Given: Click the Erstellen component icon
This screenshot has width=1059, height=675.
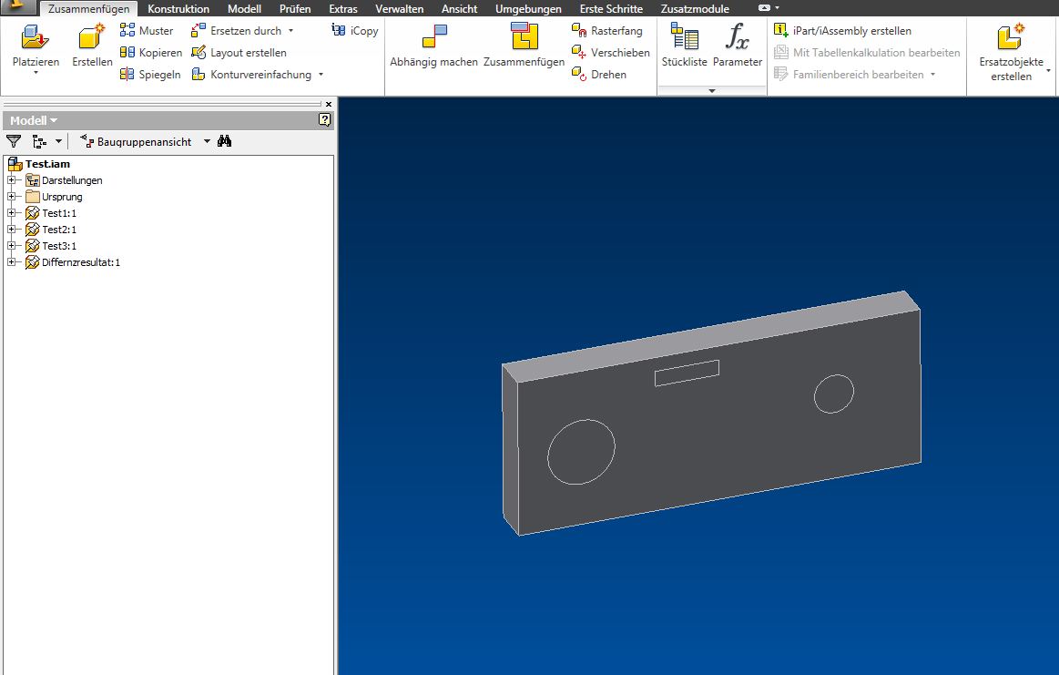Looking at the screenshot, I should 92,38.
